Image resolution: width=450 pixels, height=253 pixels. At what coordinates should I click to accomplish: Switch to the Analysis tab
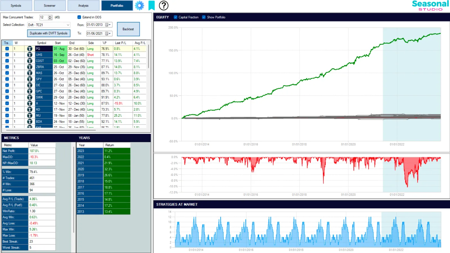[x=83, y=6]
